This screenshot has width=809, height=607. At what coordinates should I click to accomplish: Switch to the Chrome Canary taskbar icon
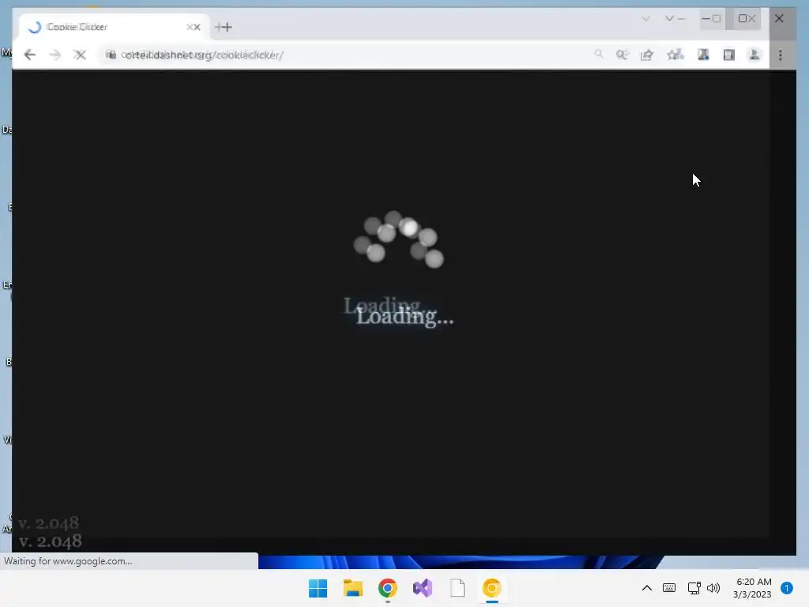(x=491, y=588)
